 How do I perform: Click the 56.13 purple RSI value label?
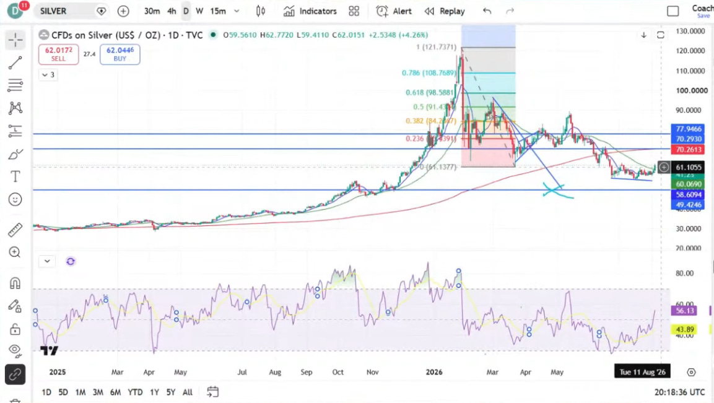point(684,311)
